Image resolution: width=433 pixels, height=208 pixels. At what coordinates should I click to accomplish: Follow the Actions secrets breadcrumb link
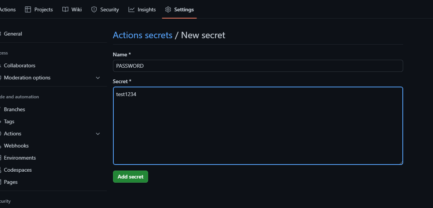pos(142,35)
